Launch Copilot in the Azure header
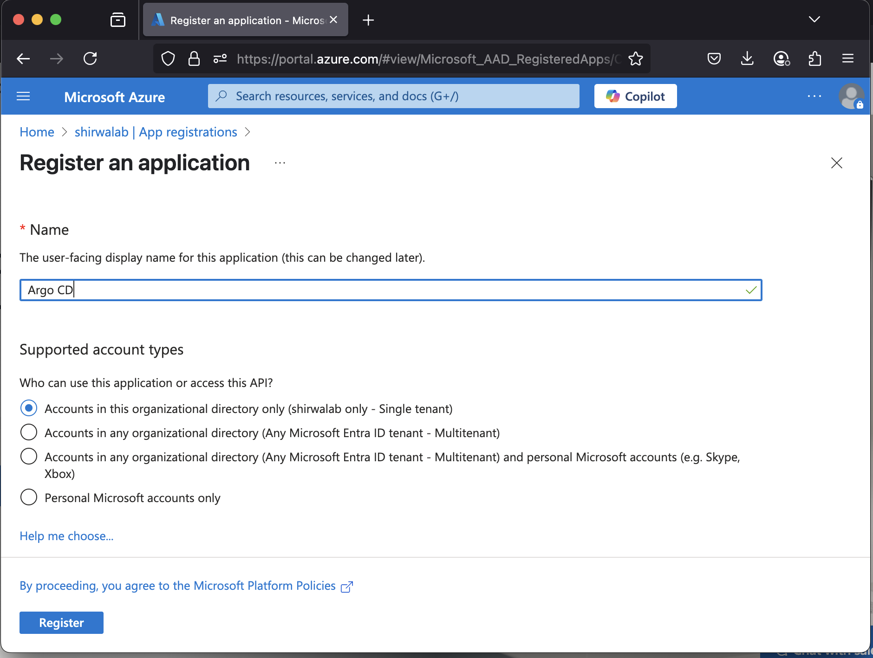Image resolution: width=873 pixels, height=658 pixels. tap(636, 96)
